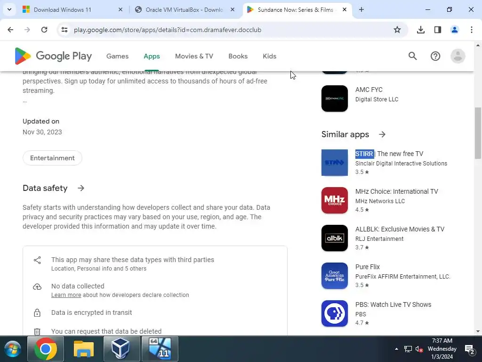Viewport: 482px width, 362px height.
Task: Click the browser forward arrow
Action: [27, 30]
